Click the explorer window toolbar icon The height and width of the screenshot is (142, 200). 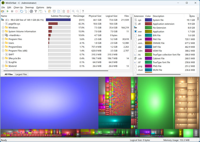pos(54,11)
